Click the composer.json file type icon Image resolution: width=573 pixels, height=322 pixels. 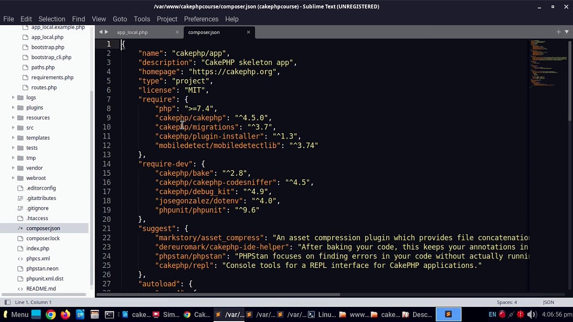(20, 228)
